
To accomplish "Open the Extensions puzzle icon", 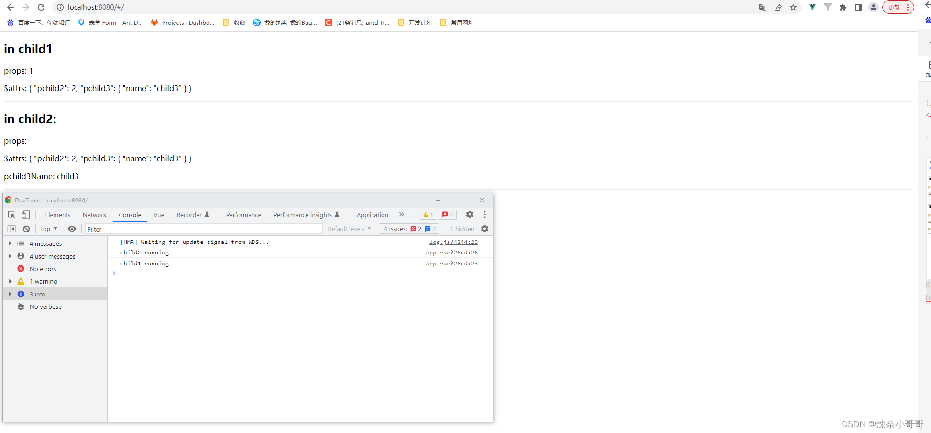I will (x=843, y=7).
